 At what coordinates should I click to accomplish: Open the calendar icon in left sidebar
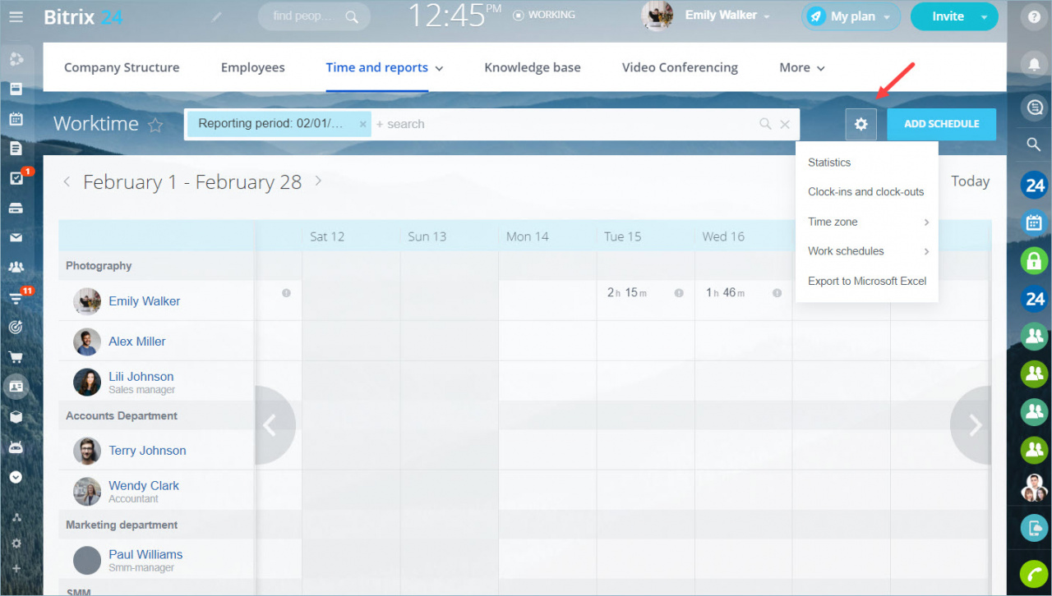(16, 119)
